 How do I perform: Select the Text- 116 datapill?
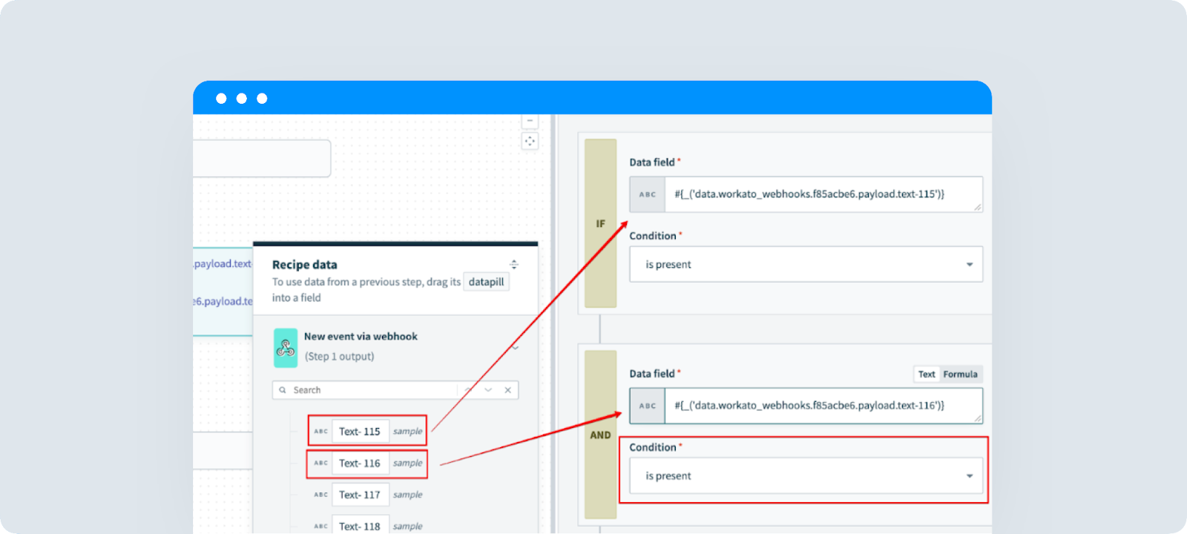click(x=360, y=464)
